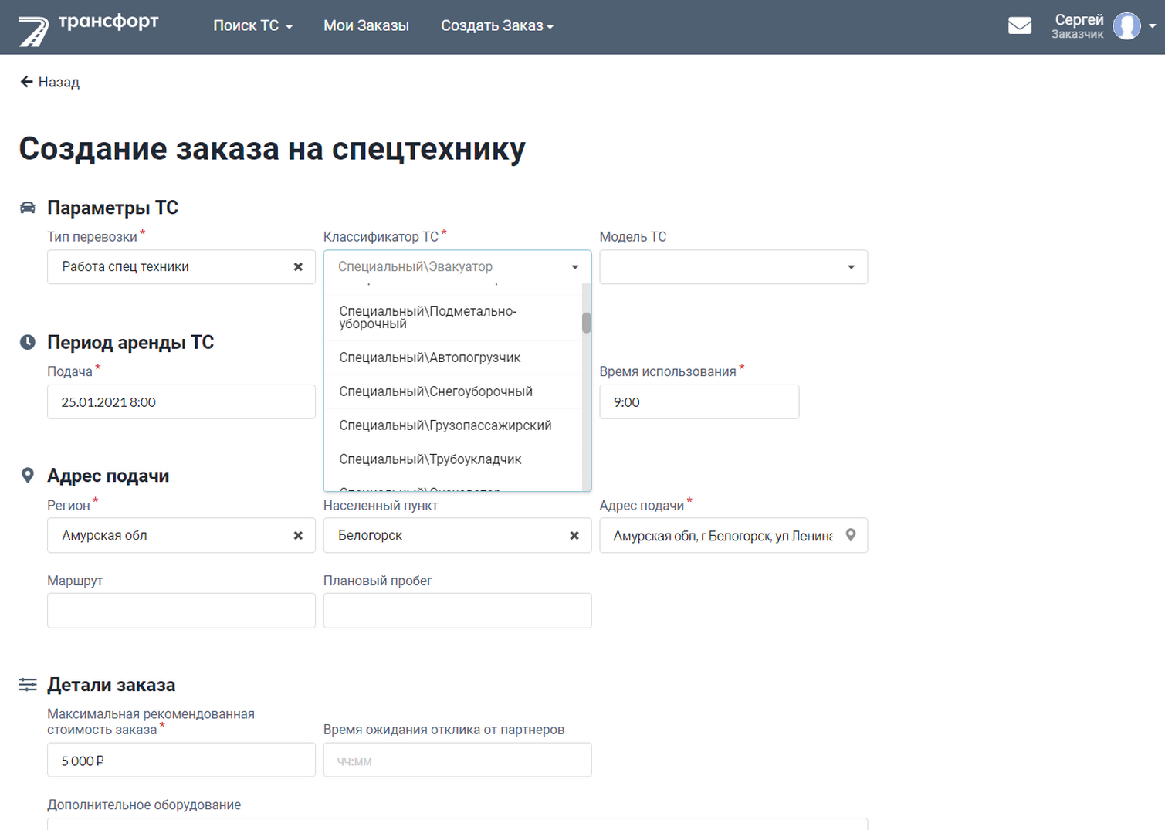The image size is (1165, 830).
Task: Choose Специальный\Снегоуборочный from list
Action: pos(453,392)
